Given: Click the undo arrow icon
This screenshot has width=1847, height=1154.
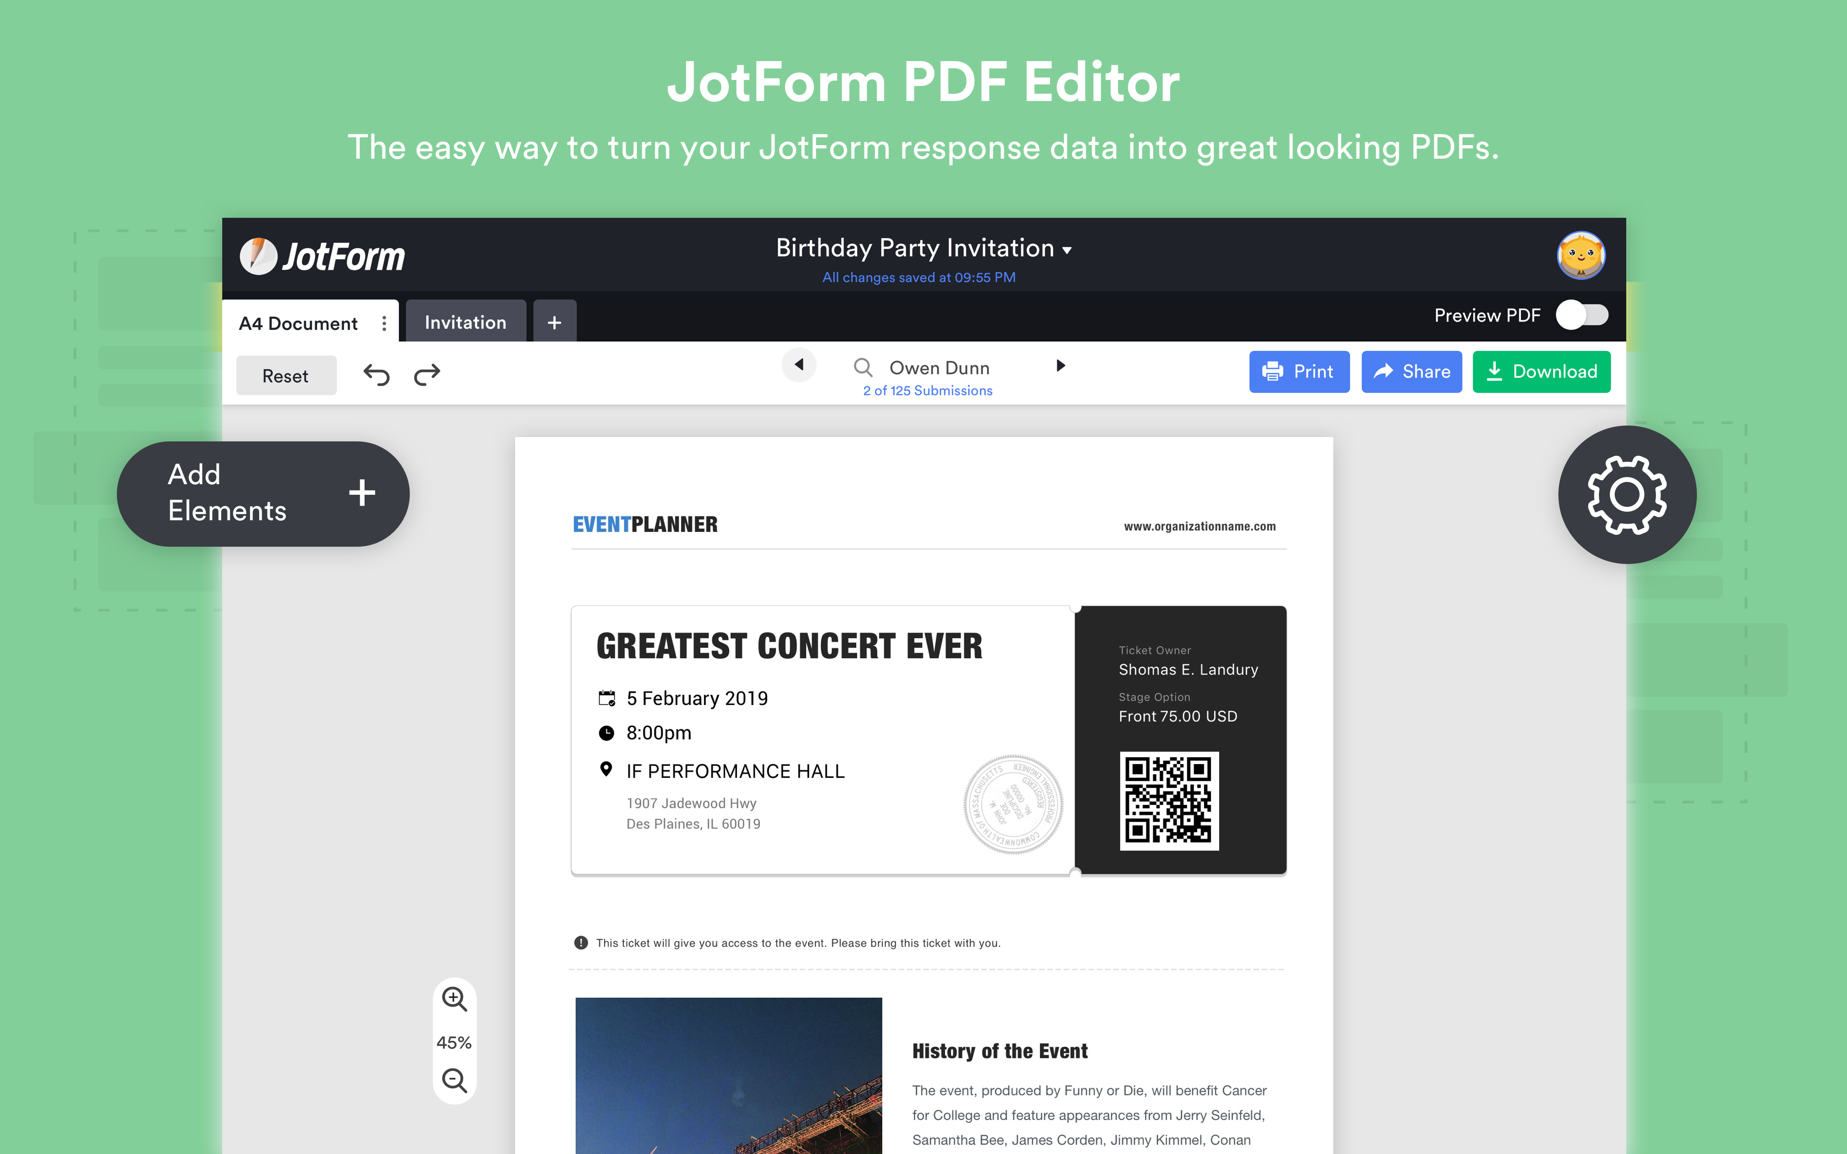Looking at the screenshot, I should (x=376, y=375).
